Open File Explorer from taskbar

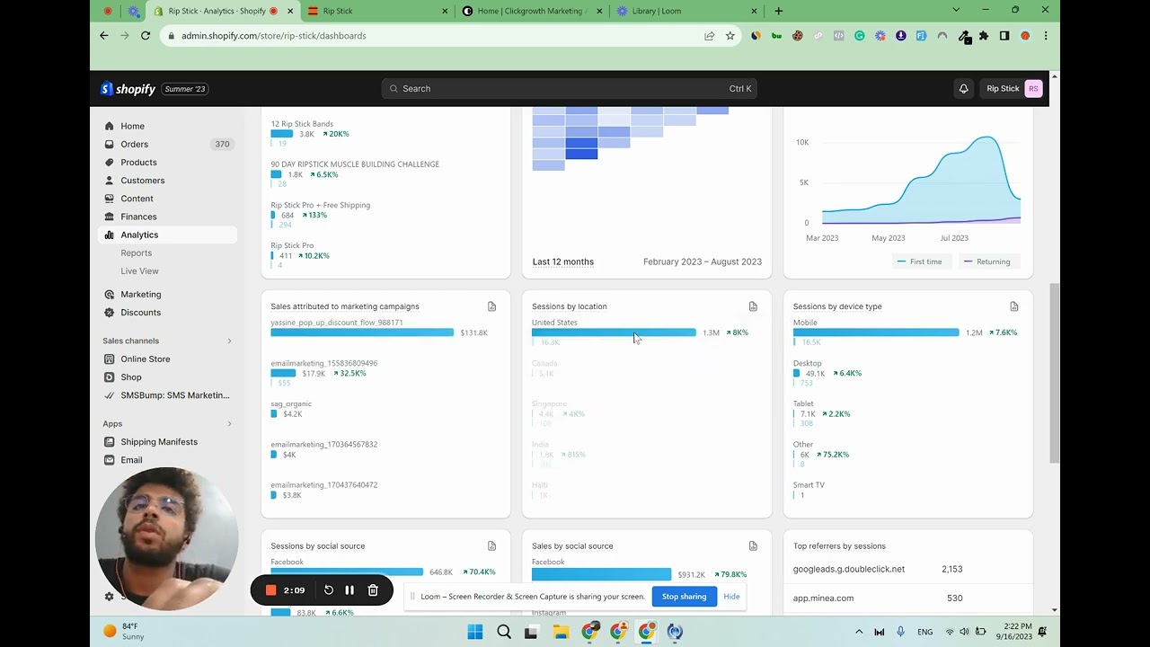(560, 632)
